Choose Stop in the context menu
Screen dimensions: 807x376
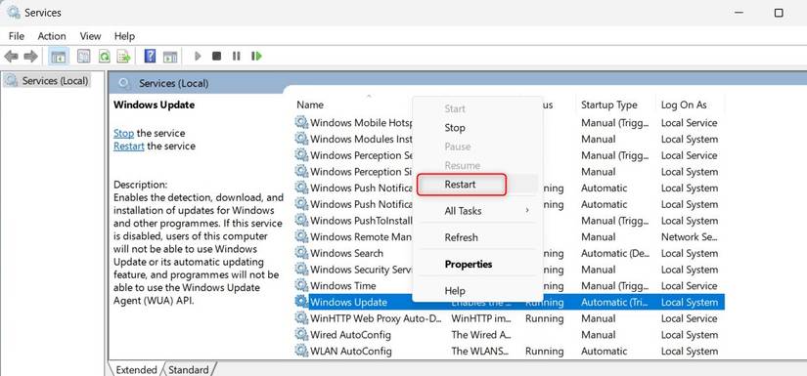(477, 128)
